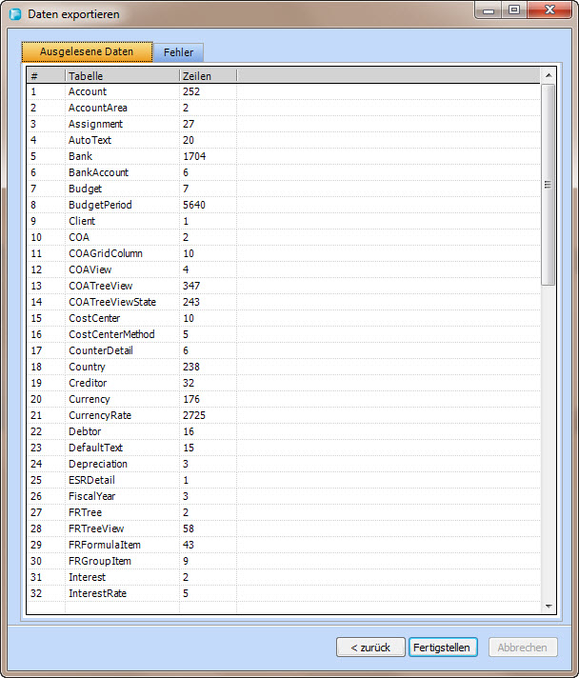Maximize the Daten exportieren window
Viewport: 579px width, 678px height.
tap(514, 10)
